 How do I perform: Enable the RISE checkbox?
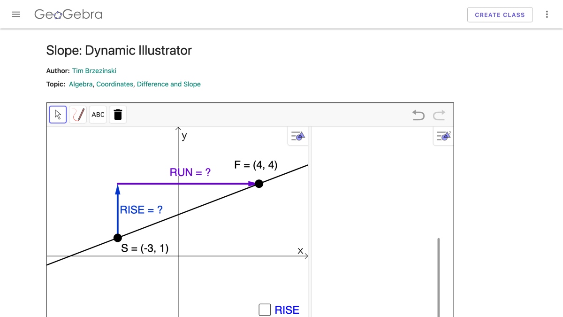coord(265,309)
